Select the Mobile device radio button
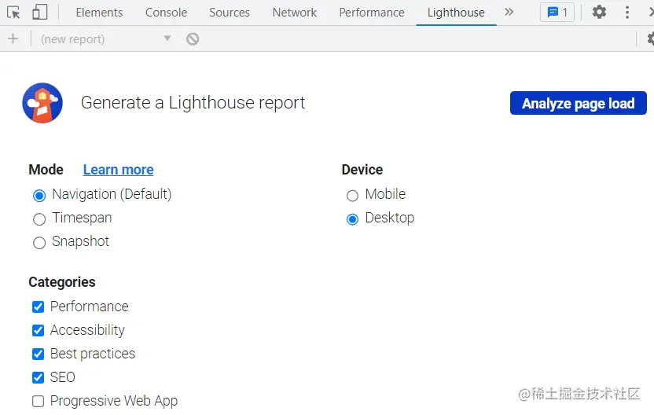Screen dimensions: 654x415 352,195
